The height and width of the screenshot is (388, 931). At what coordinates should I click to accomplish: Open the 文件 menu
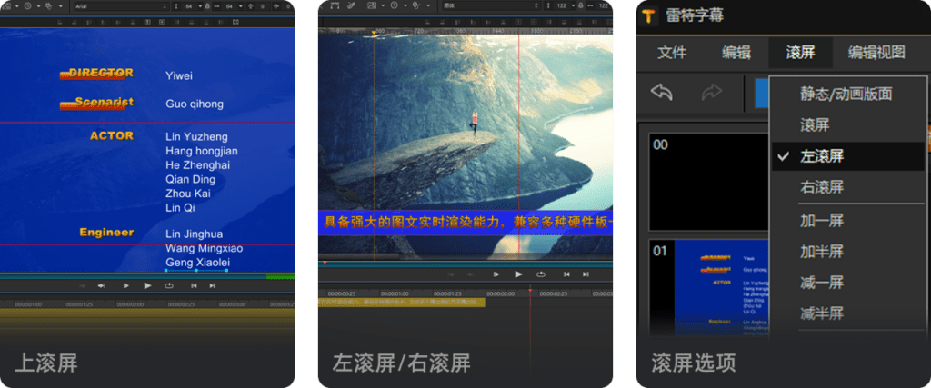672,52
